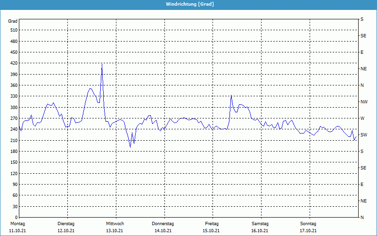The image size is (377, 236).
Task: Click the Grad unit label on y-axis
Action: coord(13,21)
